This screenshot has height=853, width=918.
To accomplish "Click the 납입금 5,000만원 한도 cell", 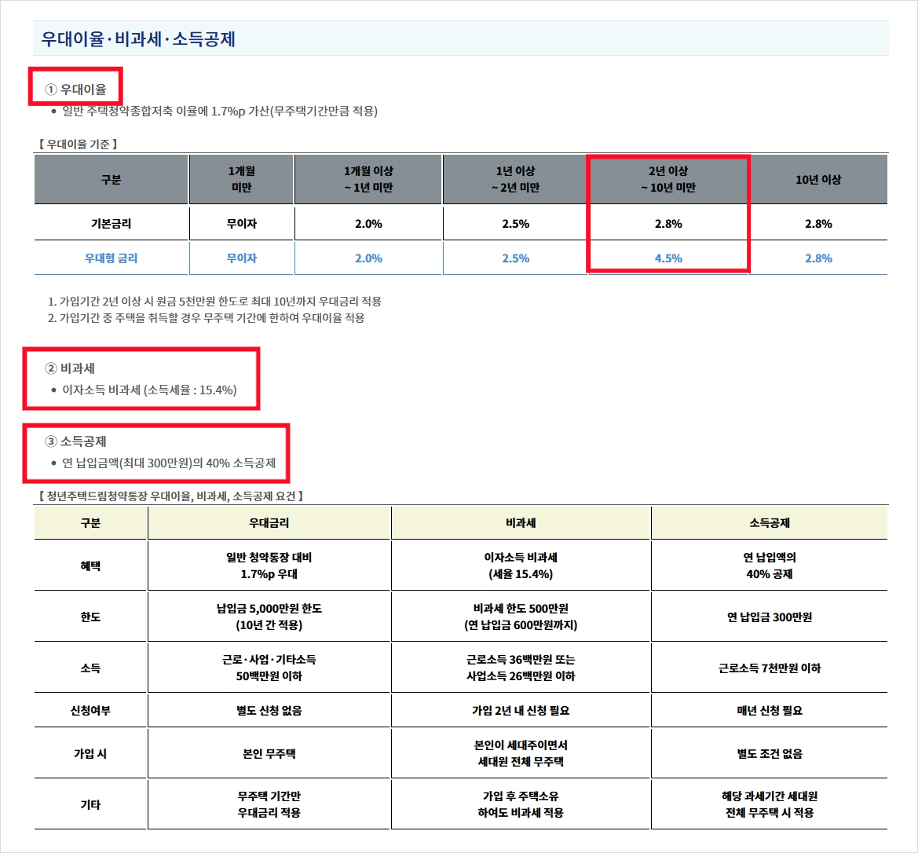I will click(269, 615).
